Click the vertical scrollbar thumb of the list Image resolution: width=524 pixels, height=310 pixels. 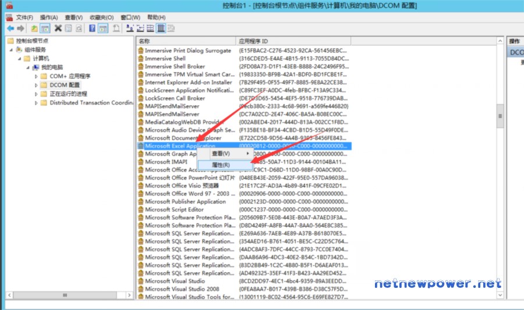click(500, 116)
